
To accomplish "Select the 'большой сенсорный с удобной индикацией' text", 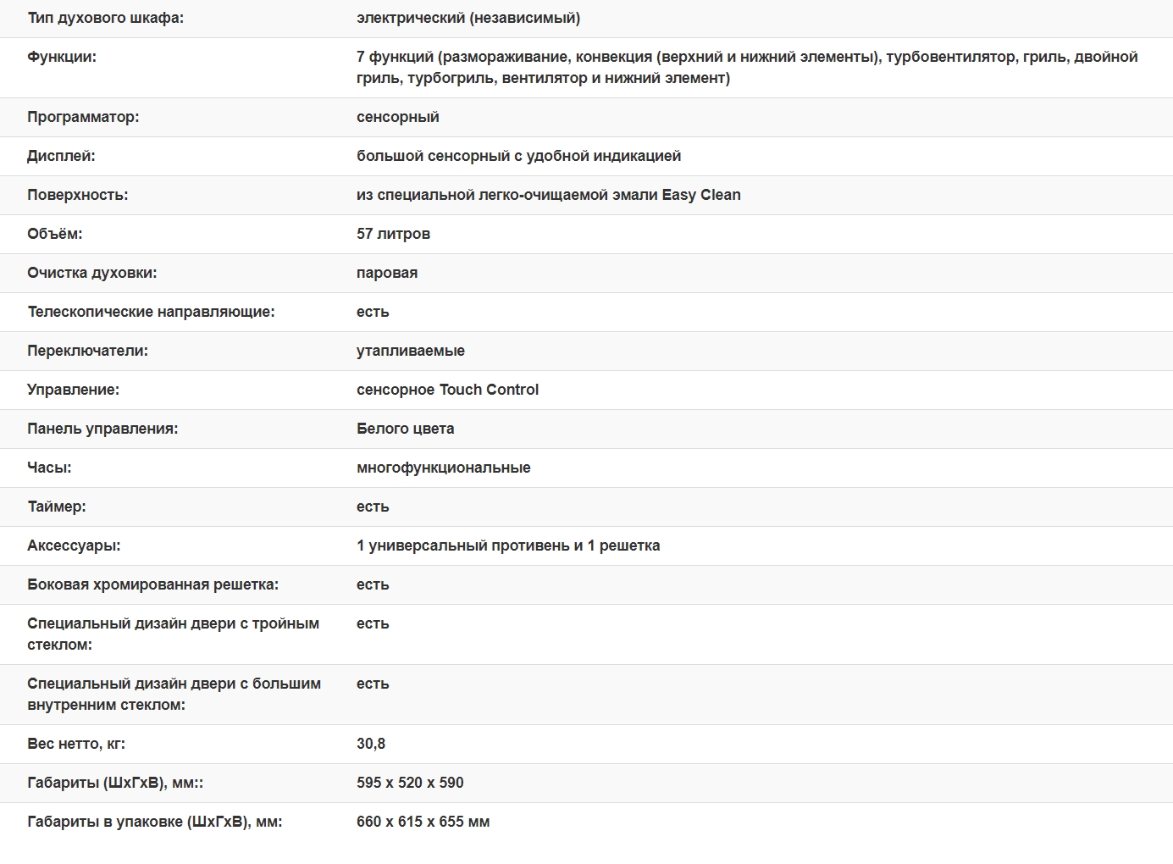I will (518, 156).
